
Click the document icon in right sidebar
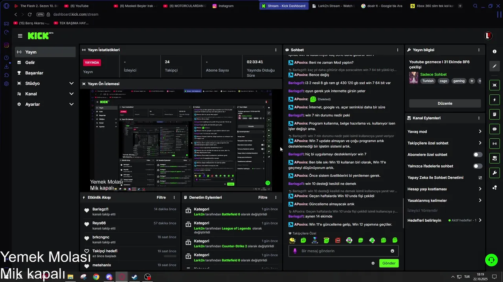click(494, 114)
